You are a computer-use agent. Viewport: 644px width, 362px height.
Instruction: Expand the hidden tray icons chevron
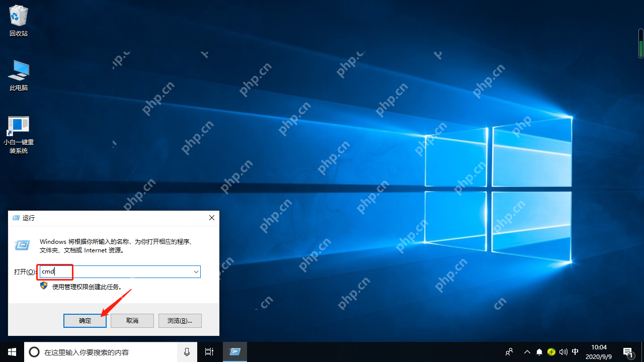(527, 352)
